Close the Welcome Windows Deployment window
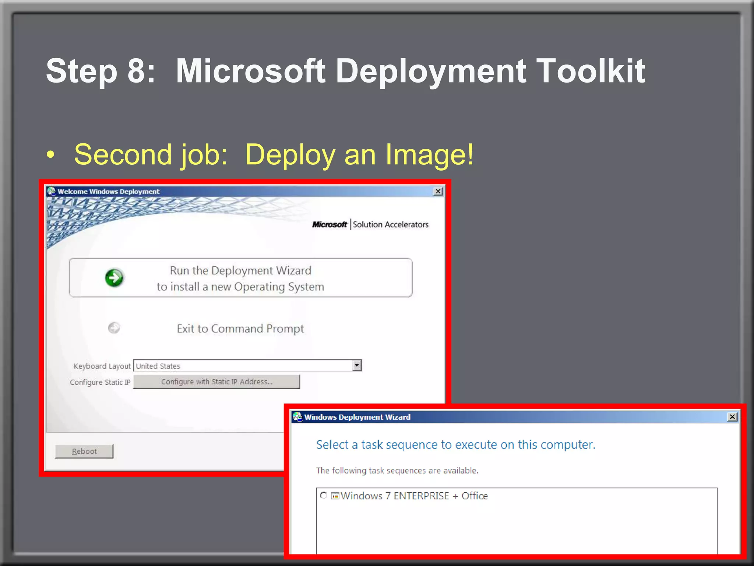 (438, 191)
